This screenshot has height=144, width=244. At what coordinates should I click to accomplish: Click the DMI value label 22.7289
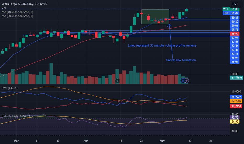[236, 101]
